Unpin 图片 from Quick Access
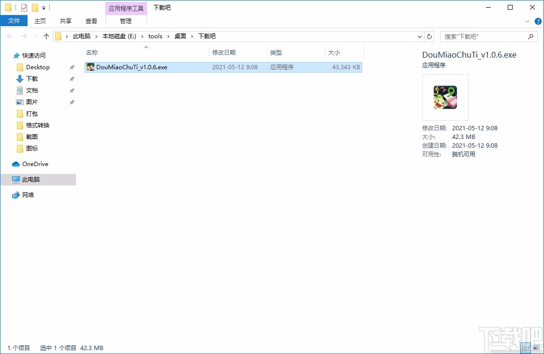 coord(71,102)
